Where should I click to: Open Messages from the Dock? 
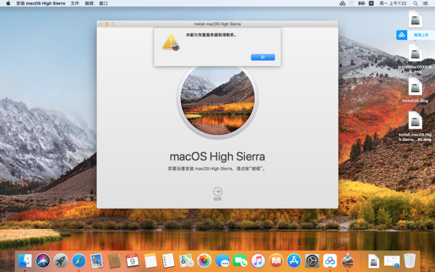(x=223, y=261)
